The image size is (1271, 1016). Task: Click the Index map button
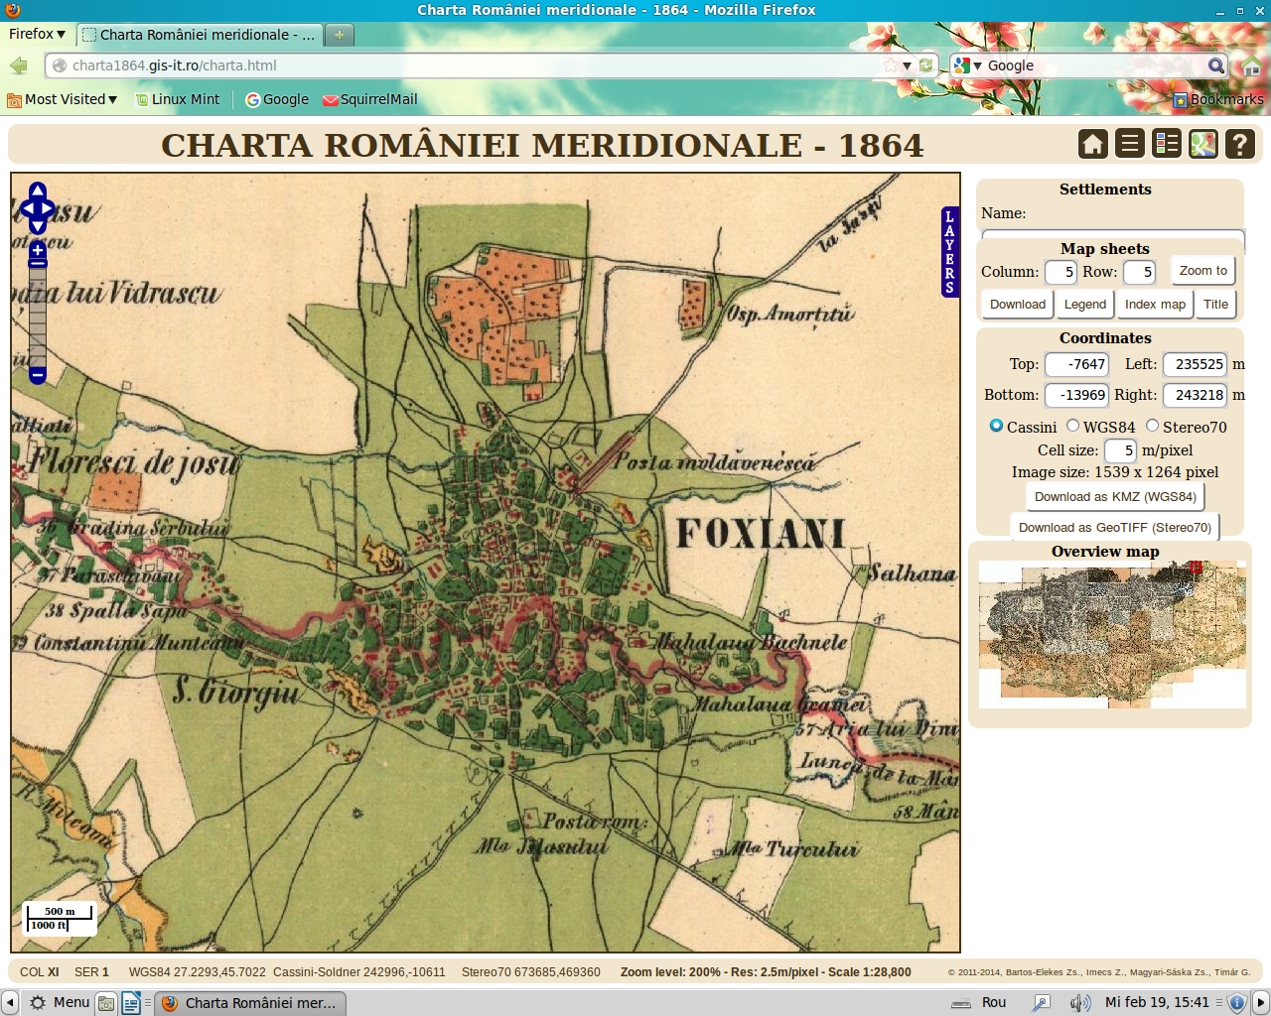[1155, 305]
